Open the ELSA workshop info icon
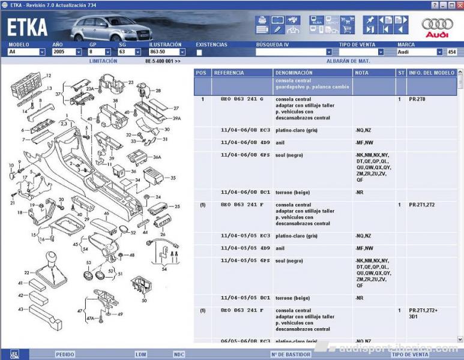This screenshot has width=464, height=360. pyautogui.click(x=316, y=20)
